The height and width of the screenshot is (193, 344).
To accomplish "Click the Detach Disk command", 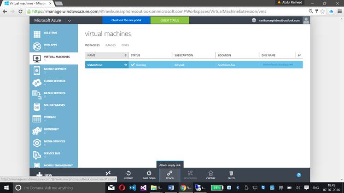I will [x=190, y=175].
